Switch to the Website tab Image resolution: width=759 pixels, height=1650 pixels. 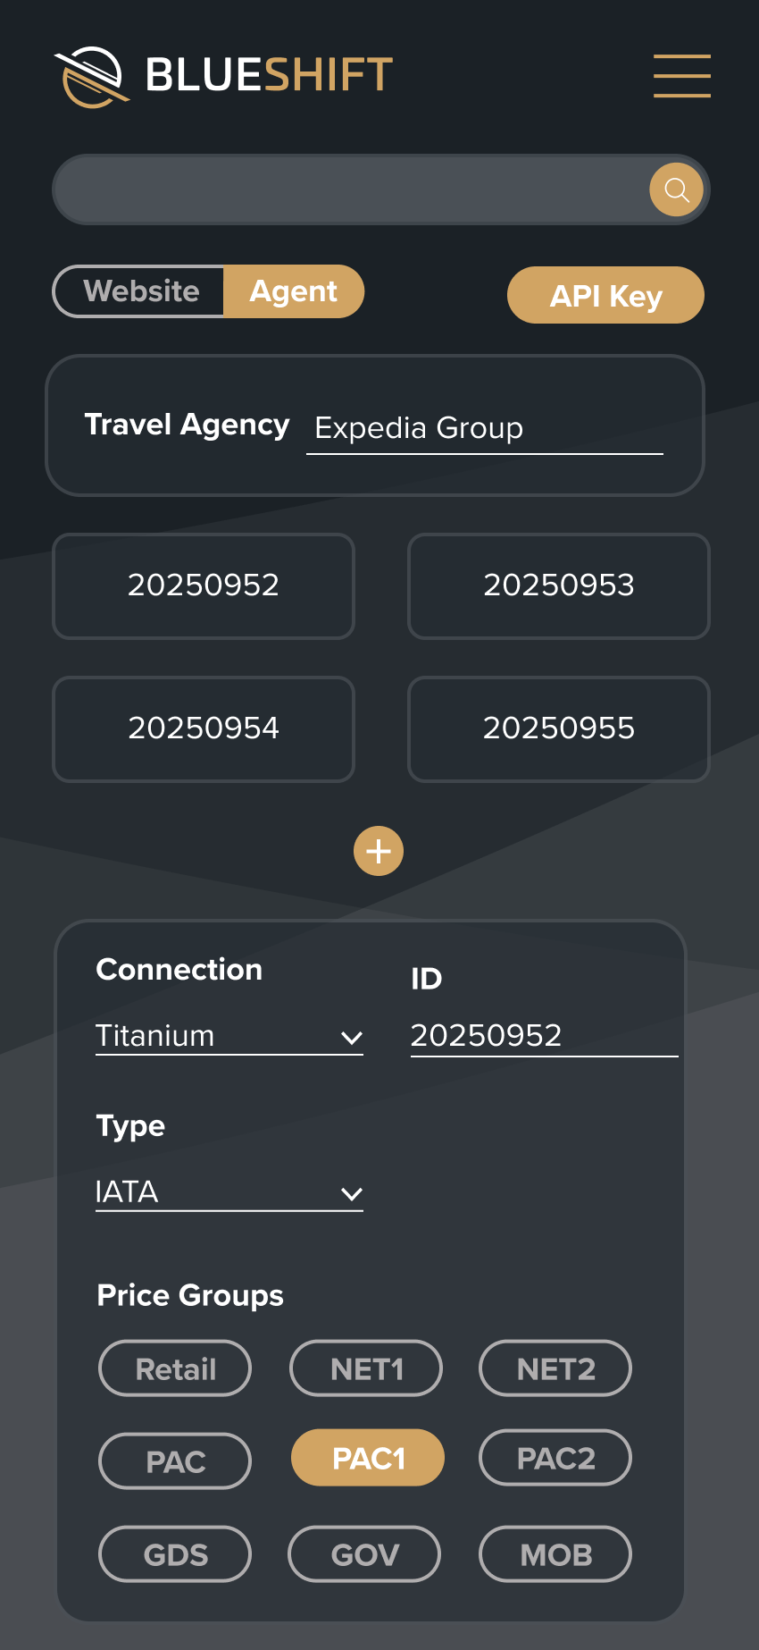coord(140,291)
